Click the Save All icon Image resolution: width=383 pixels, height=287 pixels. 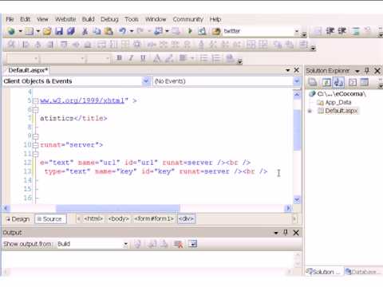tap(71, 31)
